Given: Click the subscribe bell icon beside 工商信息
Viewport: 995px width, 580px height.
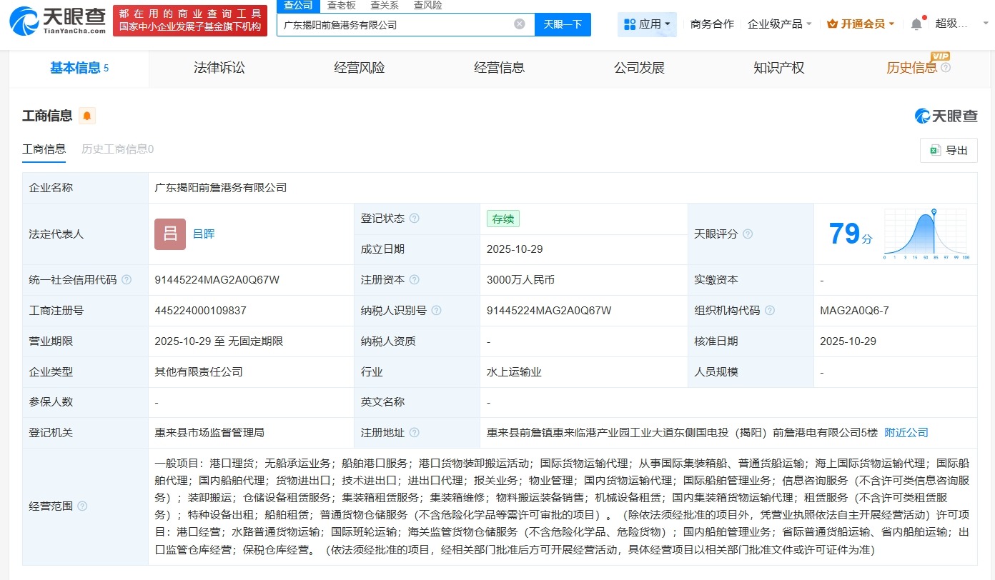Looking at the screenshot, I should [x=86, y=115].
